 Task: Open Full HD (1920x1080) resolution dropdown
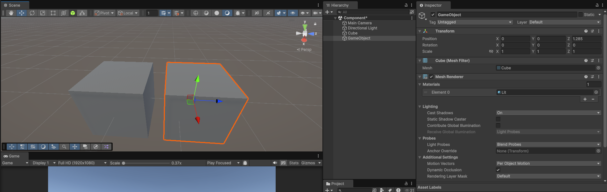pos(82,163)
